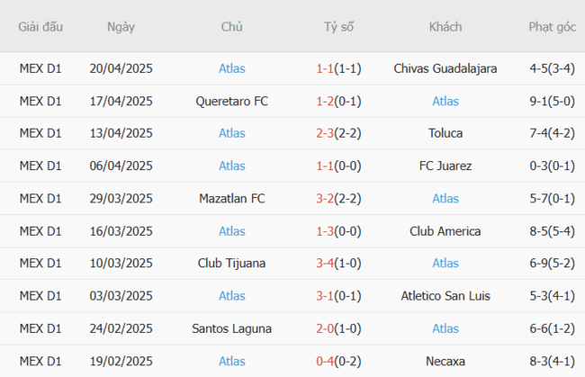Select Atletico San Luis team name
585x377 pixels.
[445, 296]
